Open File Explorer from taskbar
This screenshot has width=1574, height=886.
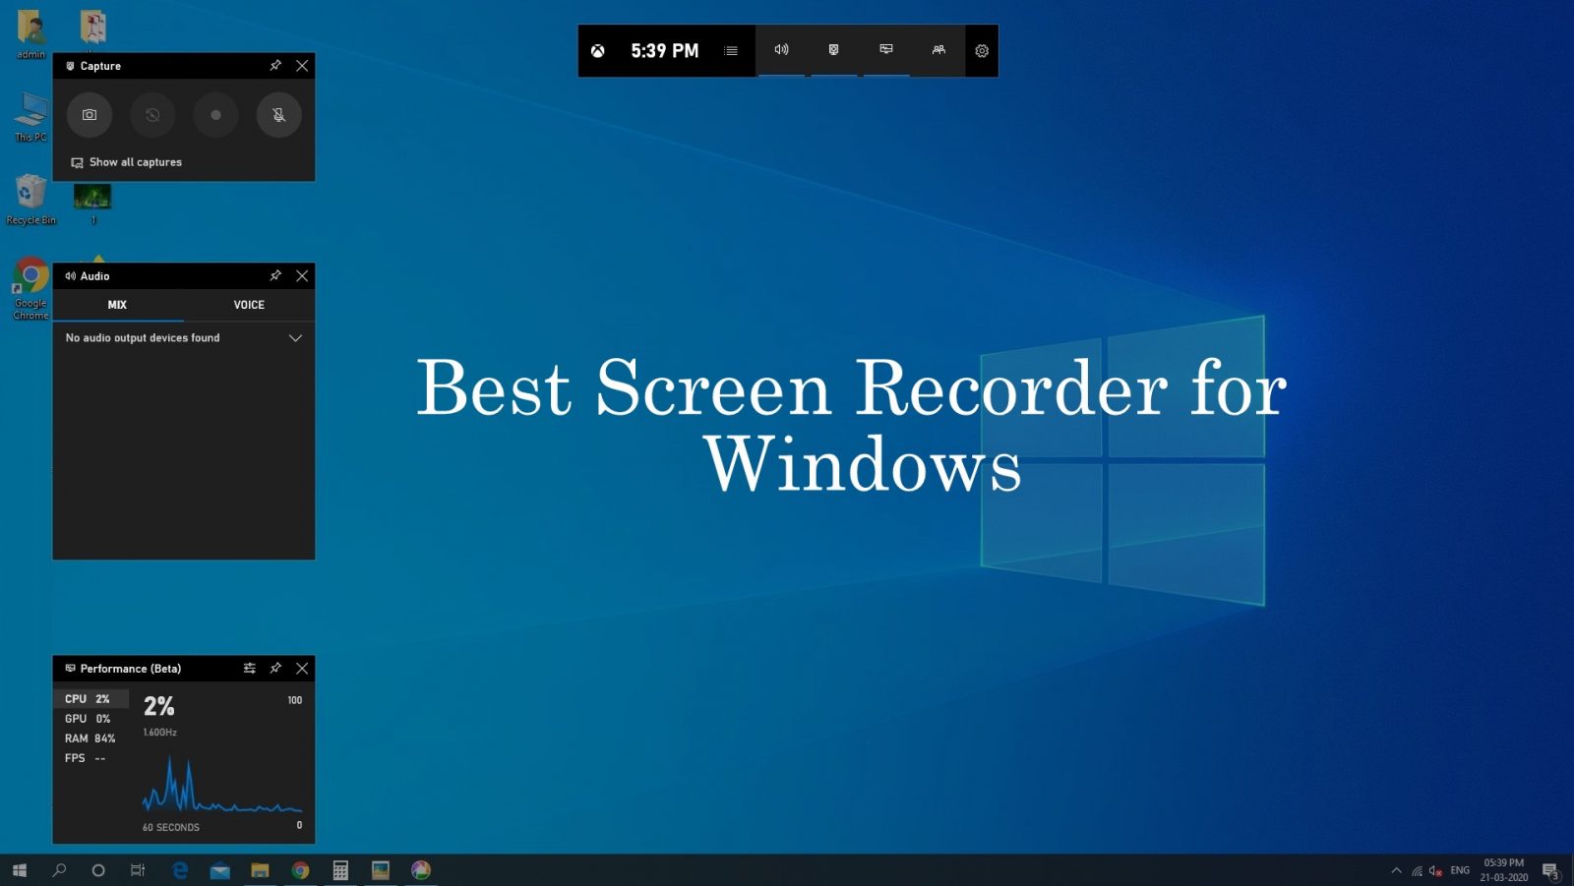260,870
